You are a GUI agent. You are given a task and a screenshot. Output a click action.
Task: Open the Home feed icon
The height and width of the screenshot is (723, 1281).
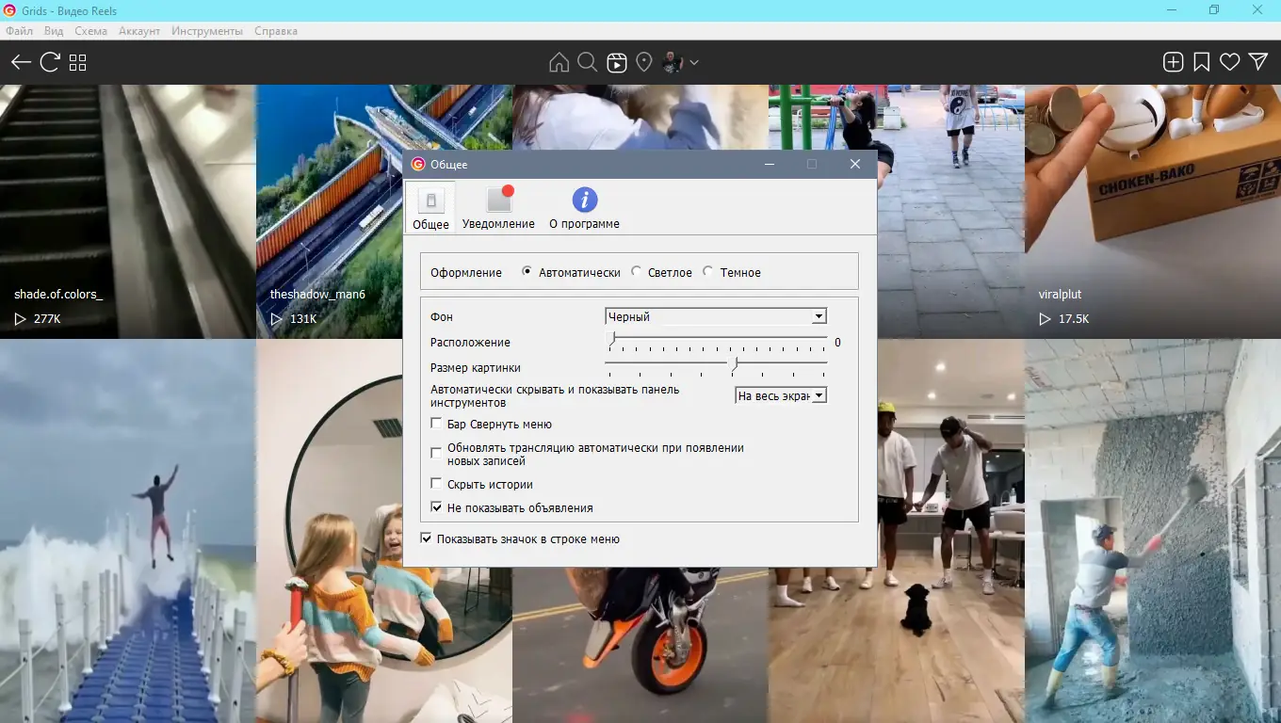click(559, 62)
